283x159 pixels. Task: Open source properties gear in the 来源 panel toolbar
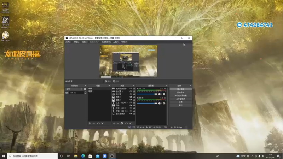point(122,123)
